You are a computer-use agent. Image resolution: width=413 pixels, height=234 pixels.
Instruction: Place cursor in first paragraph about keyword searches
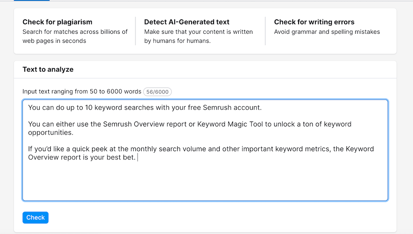pyautogui.click(x=145, y=108)
